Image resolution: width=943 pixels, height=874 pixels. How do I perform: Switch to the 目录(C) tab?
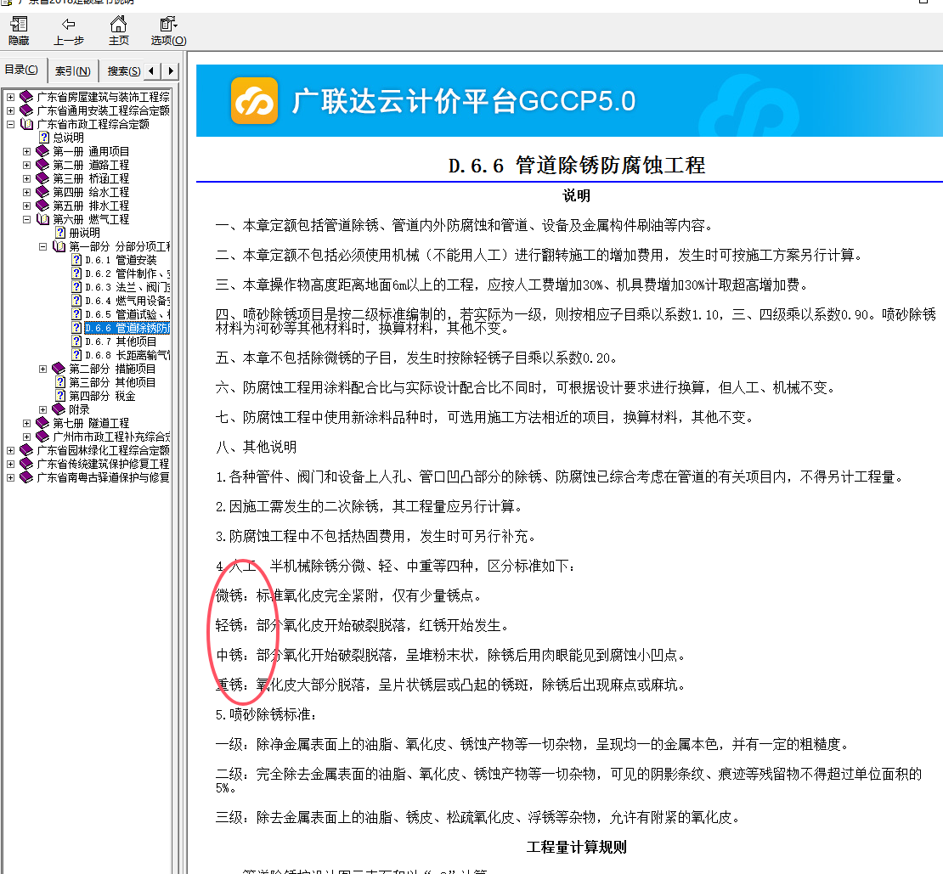(x=21, y=70)
